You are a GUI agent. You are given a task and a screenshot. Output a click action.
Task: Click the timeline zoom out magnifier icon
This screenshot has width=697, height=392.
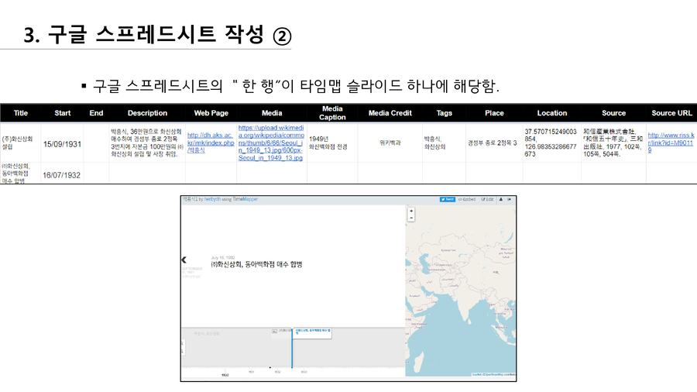(x=182, y=352)
